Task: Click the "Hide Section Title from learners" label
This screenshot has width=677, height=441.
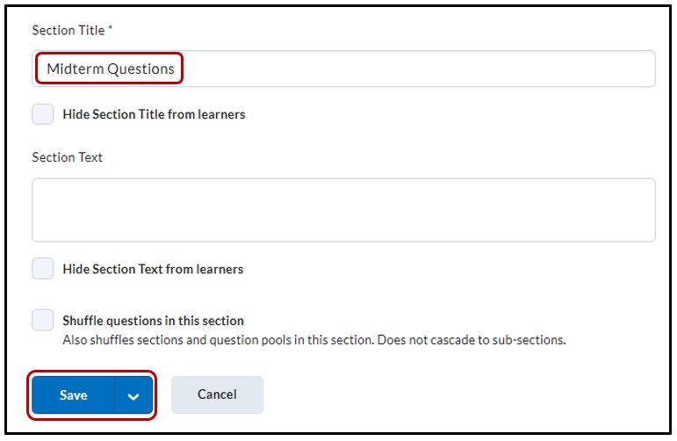Action: point(154,114)
